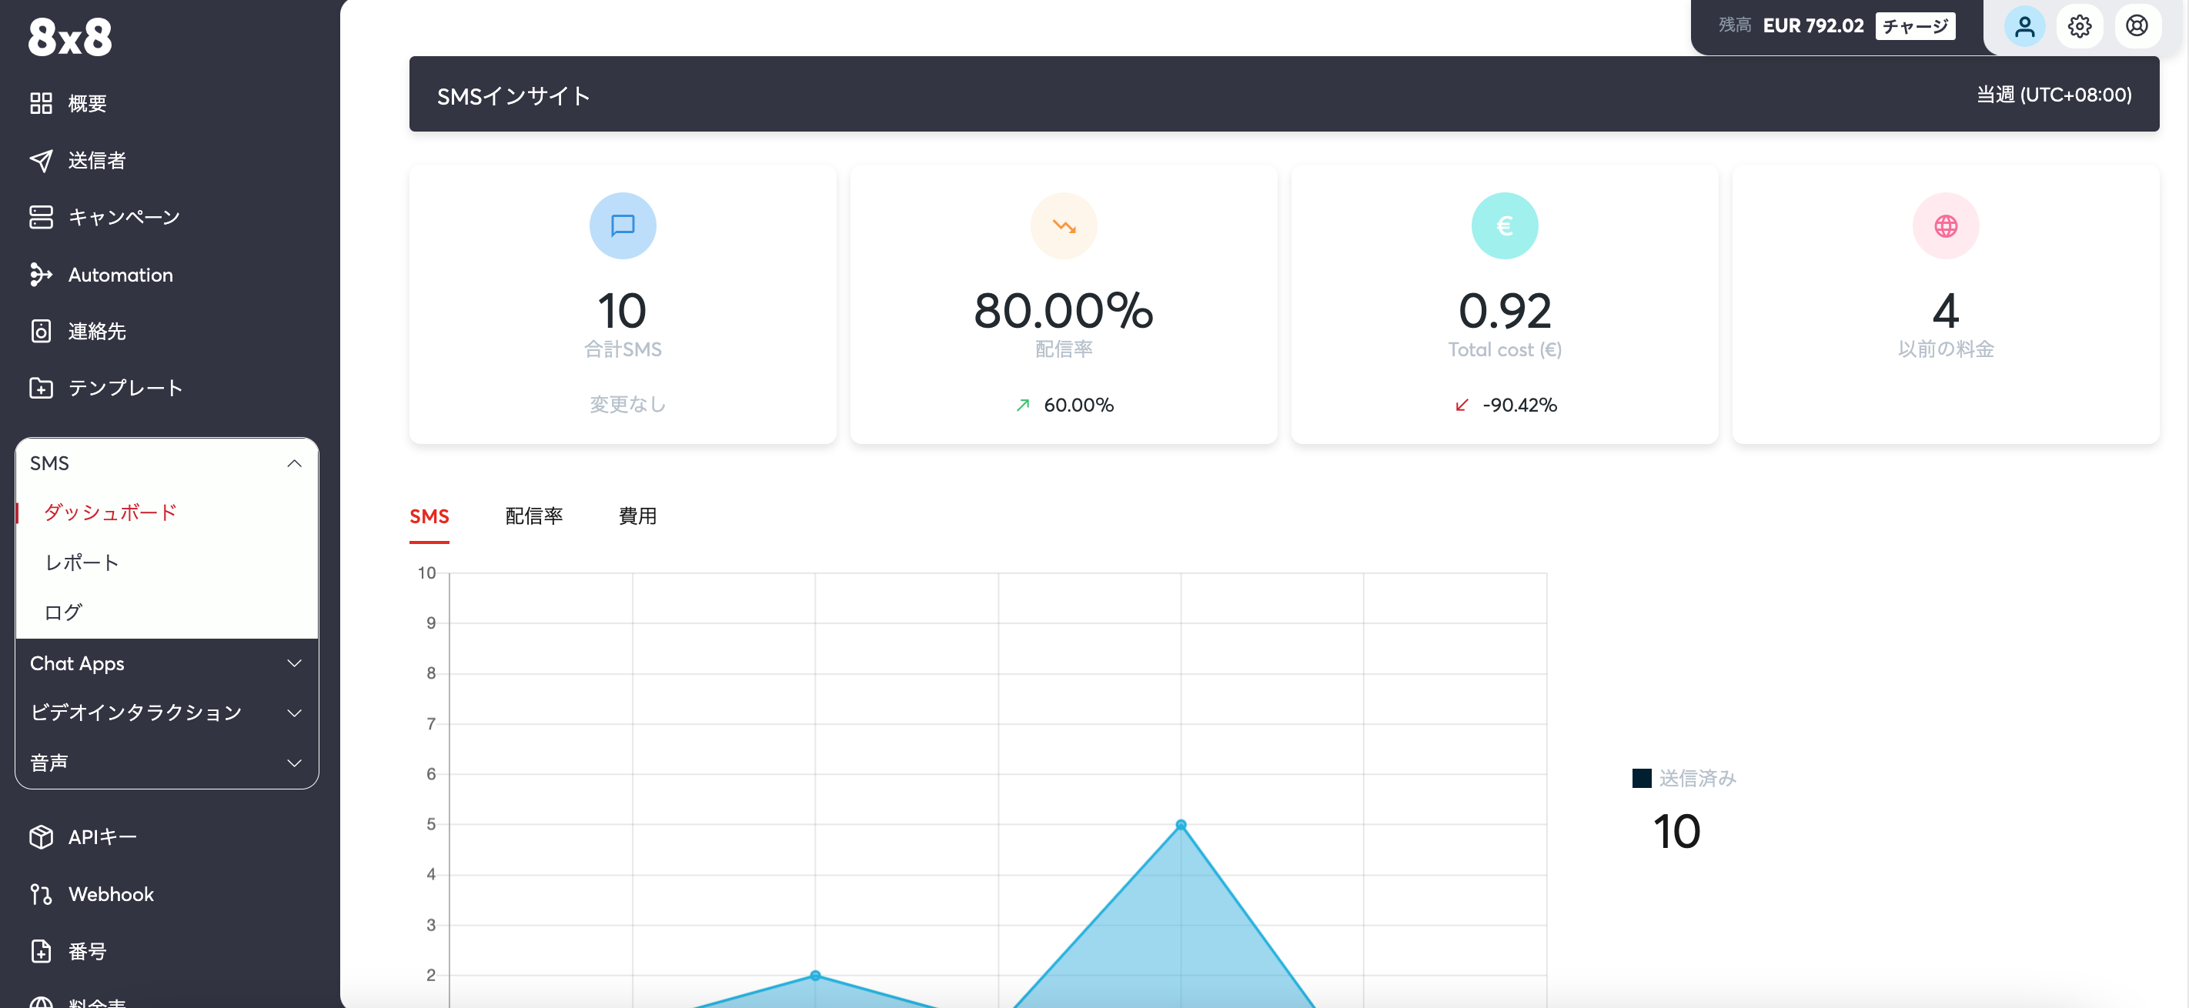Expand the 音声 voice section

click(x=294, y=763)
